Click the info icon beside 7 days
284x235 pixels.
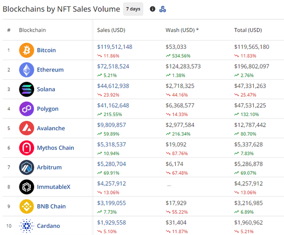(152, 9)
